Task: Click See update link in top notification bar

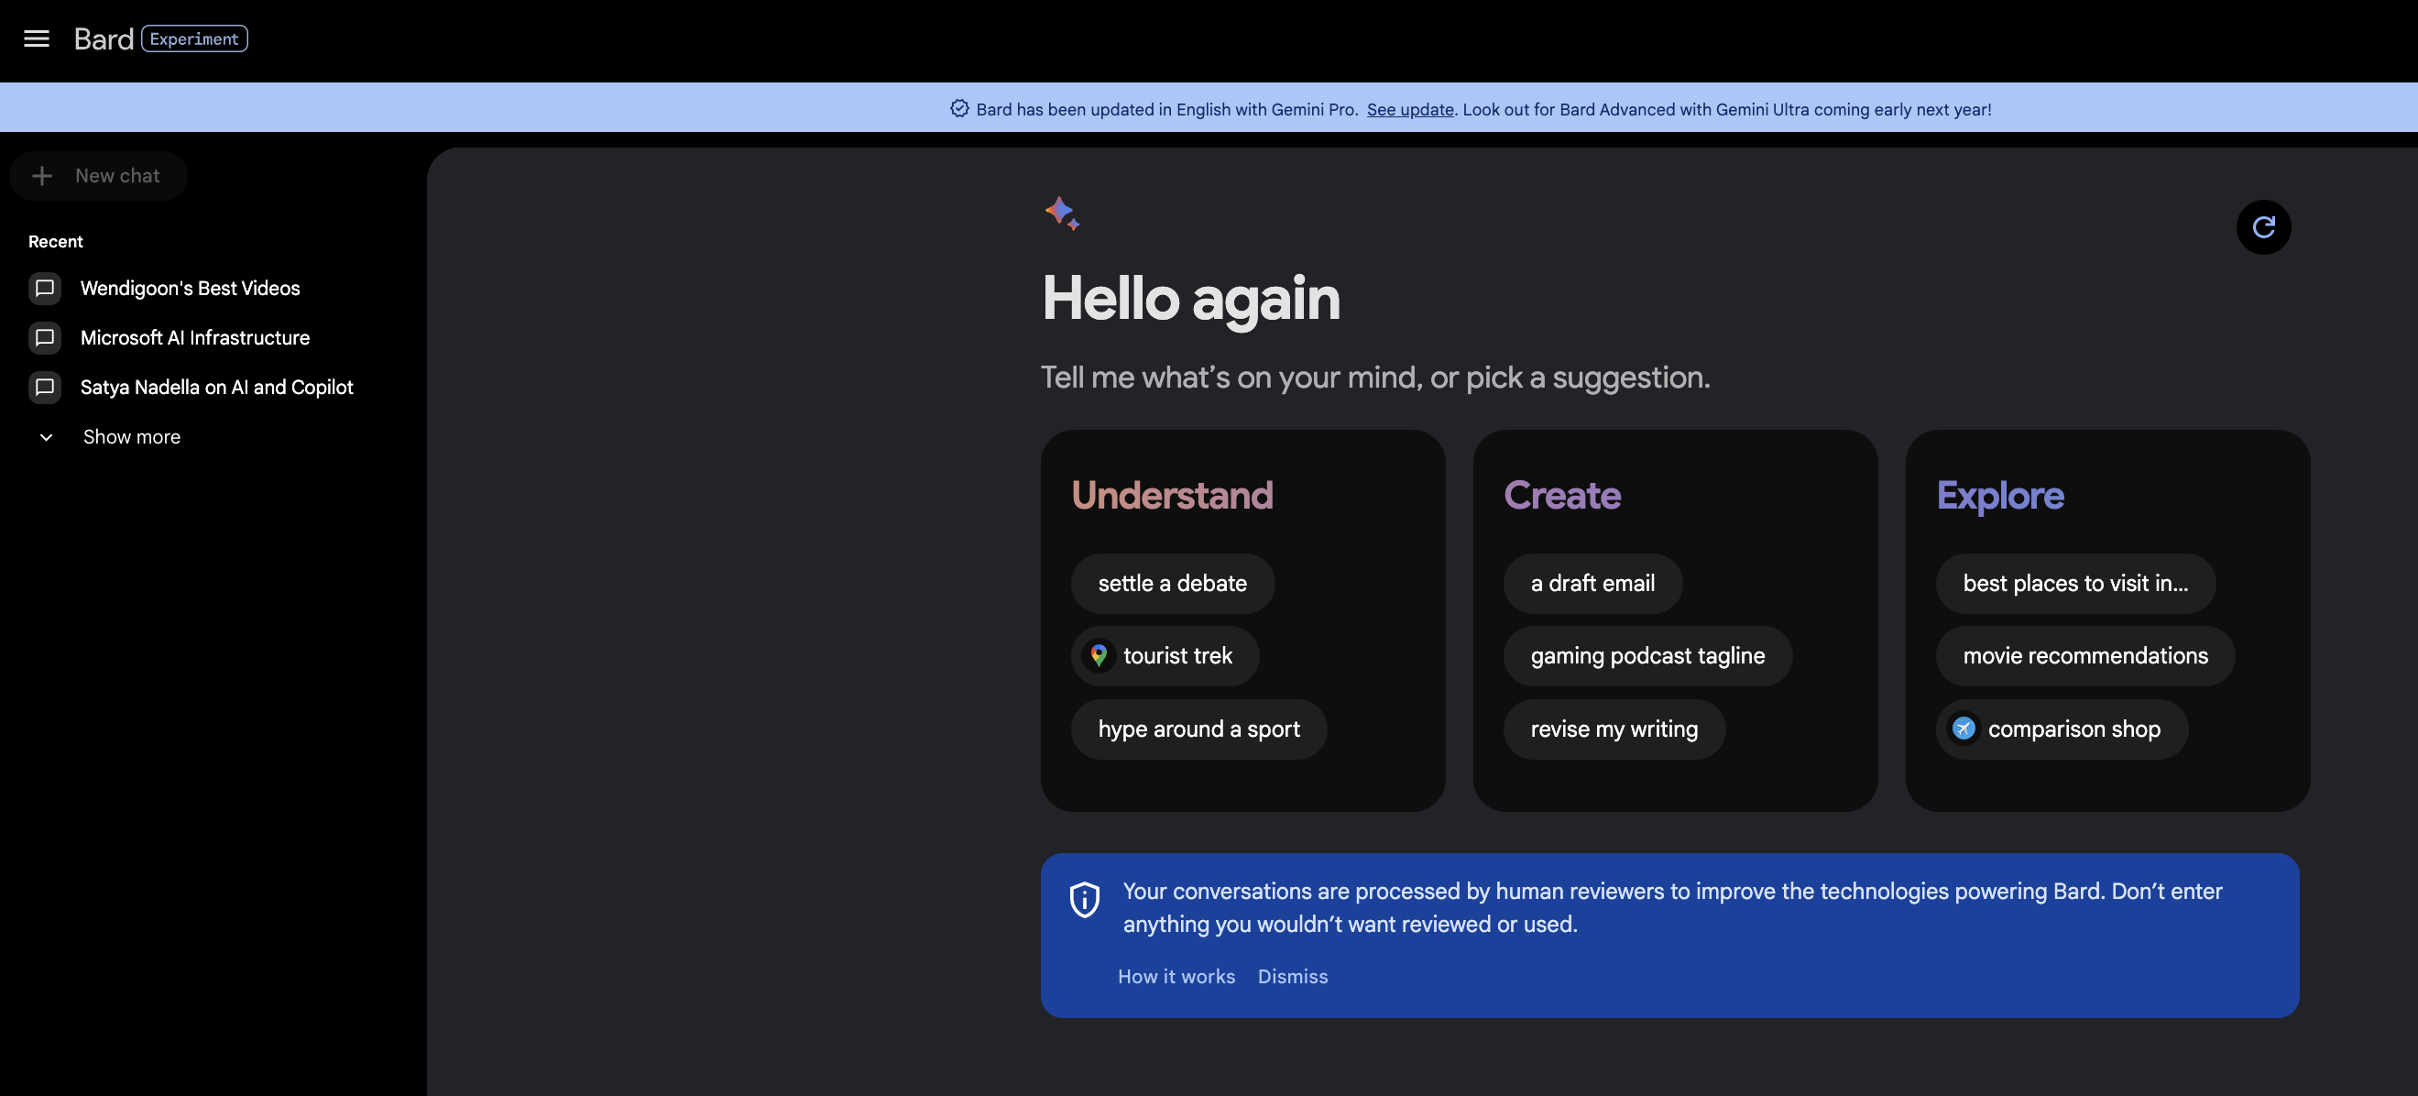Action: [1408, 108]
